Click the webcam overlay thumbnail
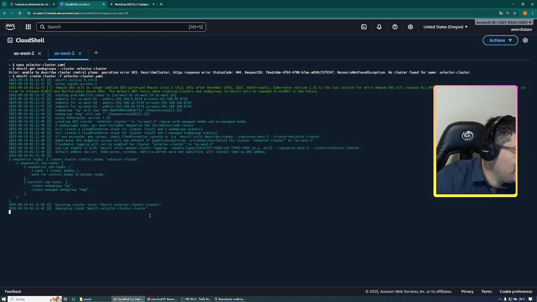This screenshot has height=302, width=537. [475, 141]
